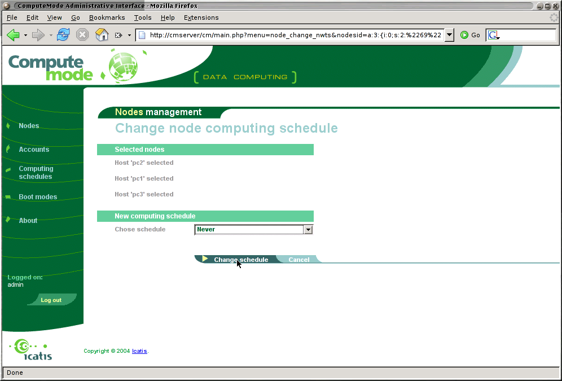Click the Firefox activity throbber icon
Viewport: 562px width, 381px height.
pyautogui.click(x=554, y=17)
